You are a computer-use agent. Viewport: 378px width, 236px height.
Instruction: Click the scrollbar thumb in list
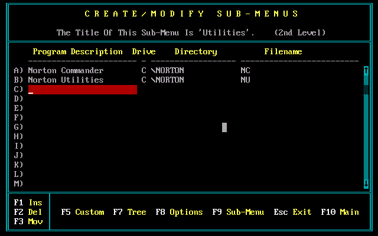pyautogui.click(x=366, y=89)
